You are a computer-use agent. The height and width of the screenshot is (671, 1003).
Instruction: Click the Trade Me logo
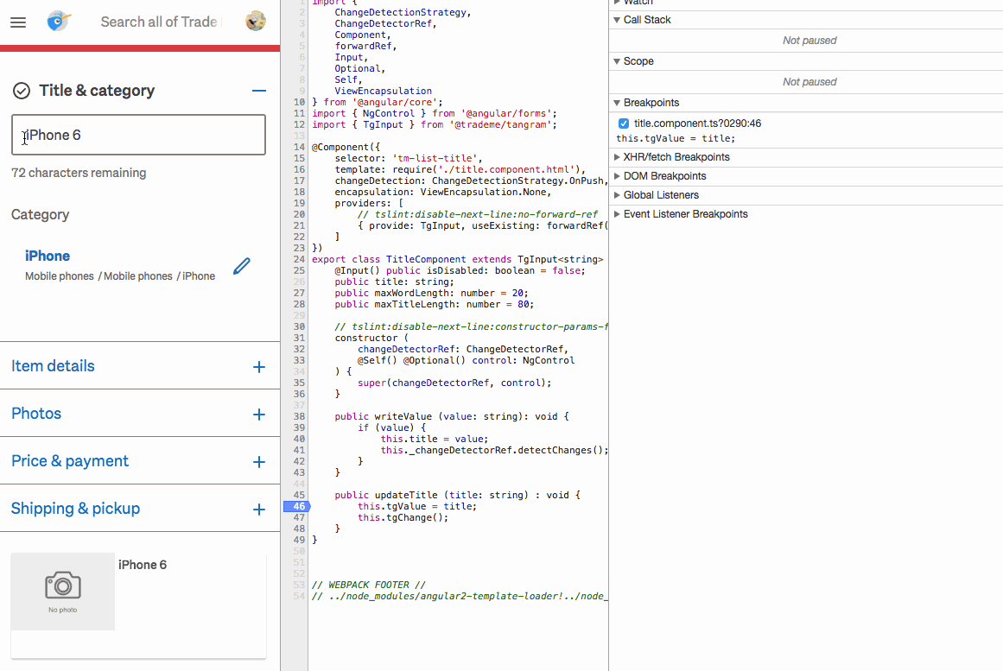(x=57, y=22)
